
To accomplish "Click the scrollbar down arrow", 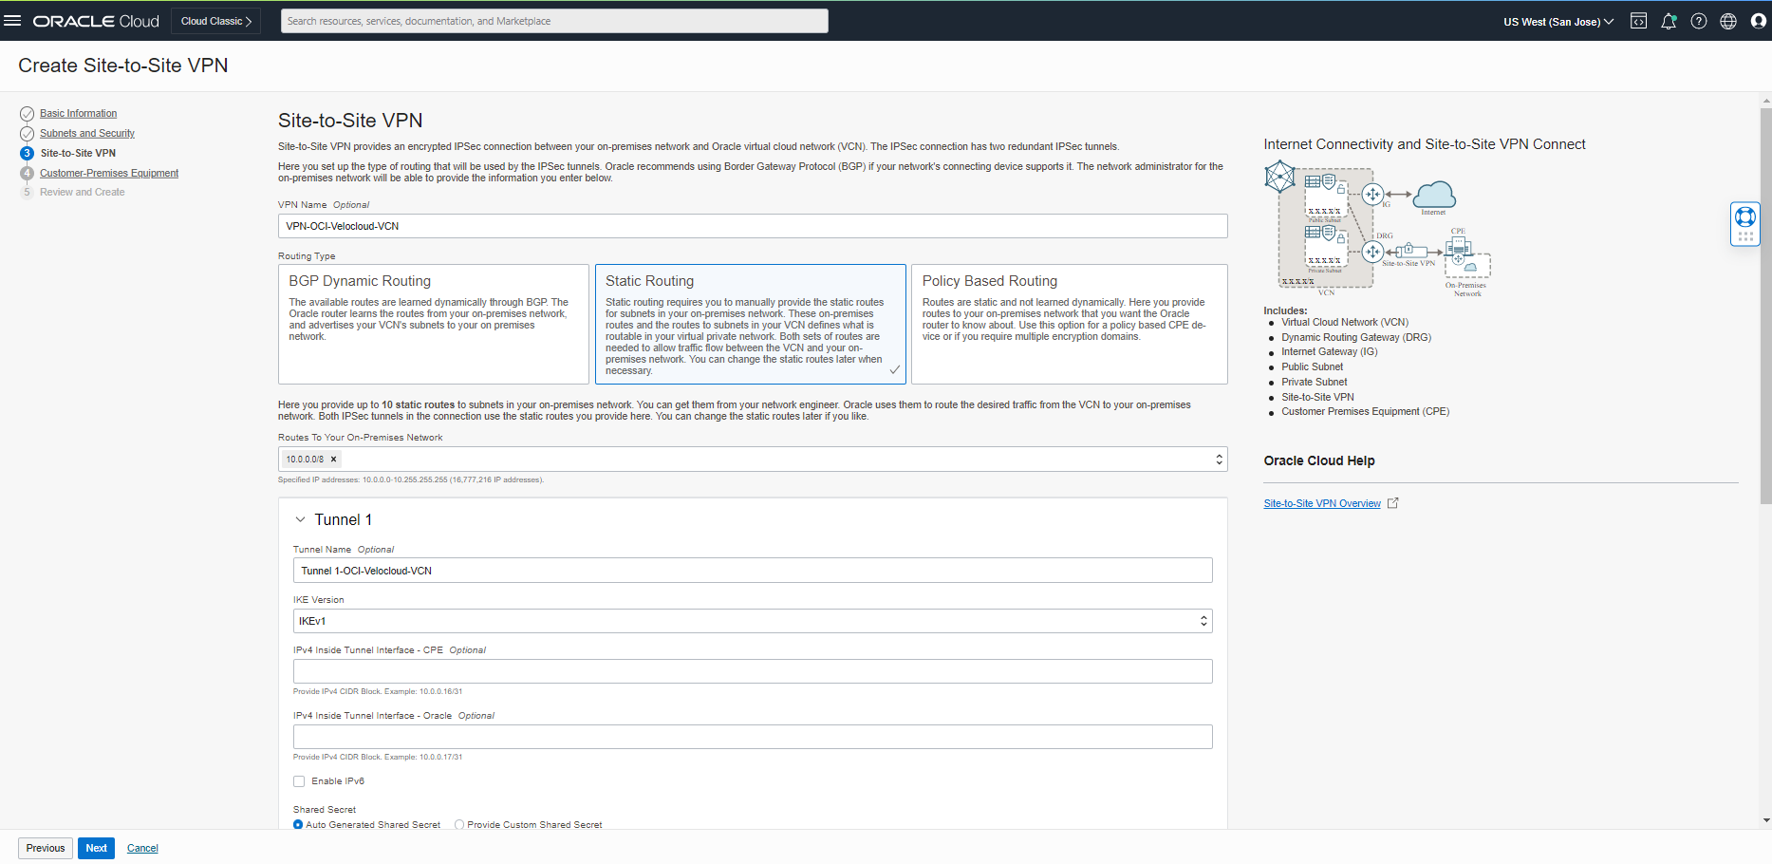I will 1765,820.
